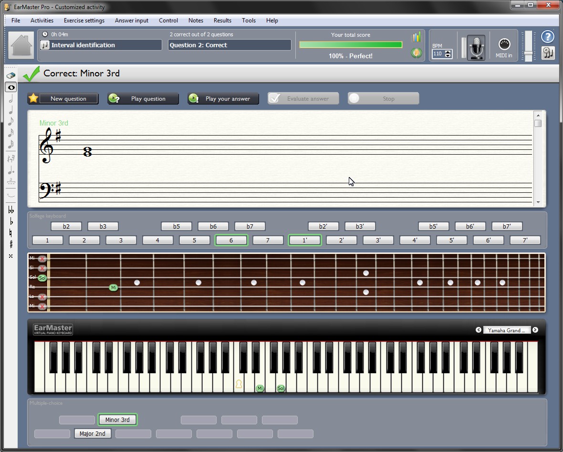
Task: Open help with the question mark icon
Action: tap(548, 37)
